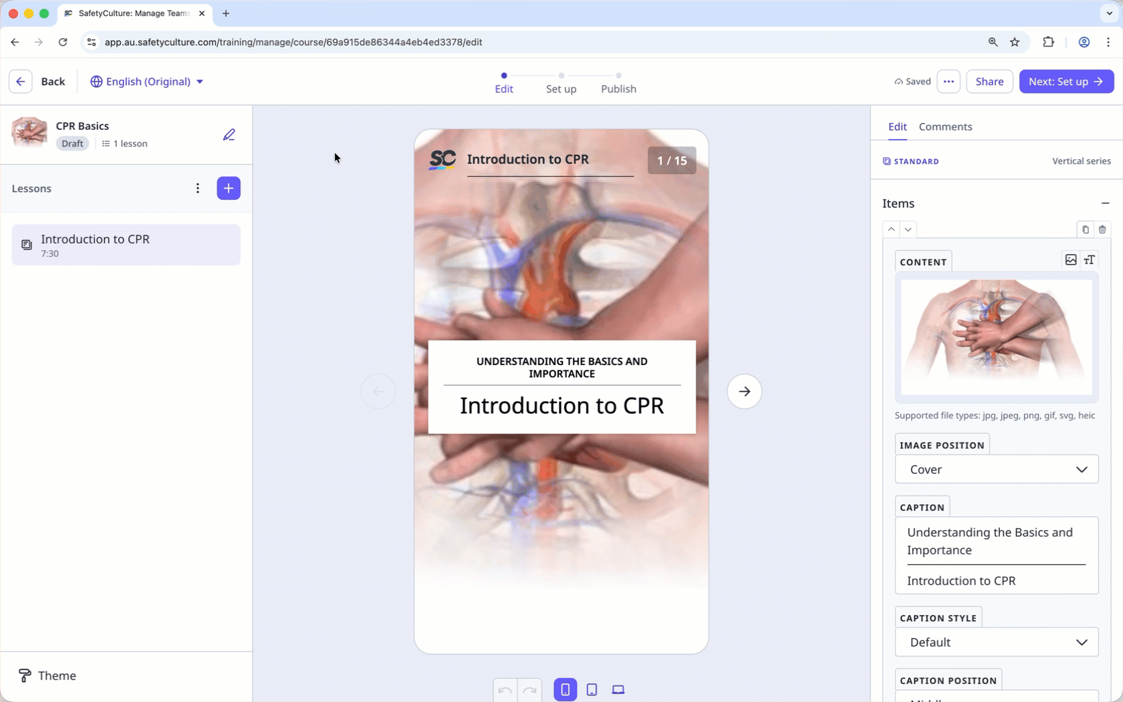Click the back arrow button beside Back
Image resolution: width=1123 pixels, height=702 pixels.
[21, 82]
